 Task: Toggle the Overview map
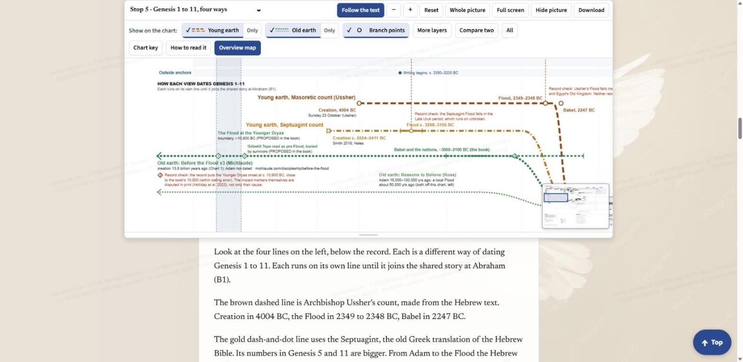[x=237, y=48]
